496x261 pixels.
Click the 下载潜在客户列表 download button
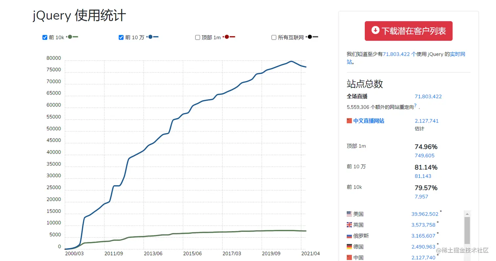408,31
